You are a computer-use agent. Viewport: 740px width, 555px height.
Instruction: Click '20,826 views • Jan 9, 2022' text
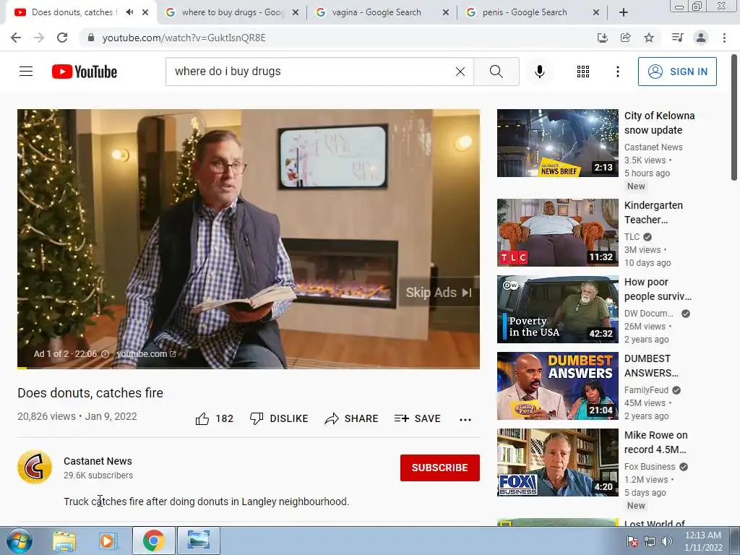pos(77,416)
